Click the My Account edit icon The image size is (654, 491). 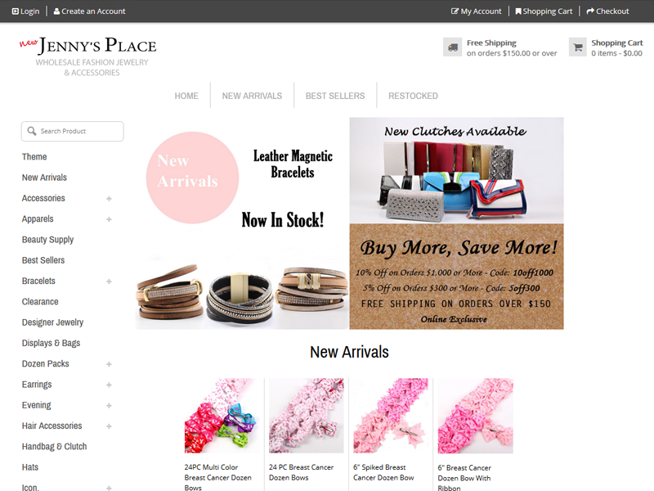click(455, 11)
